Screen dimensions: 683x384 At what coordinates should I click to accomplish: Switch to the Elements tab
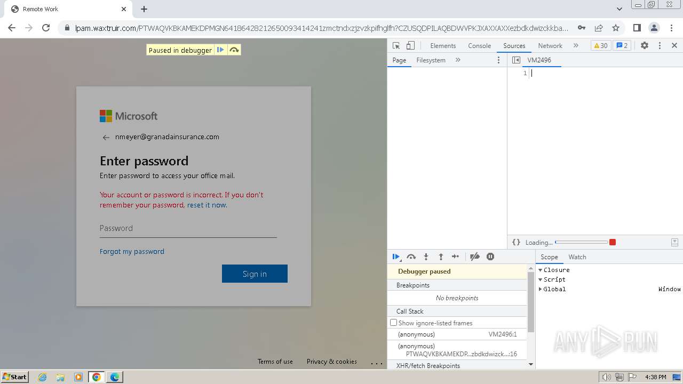443,46
